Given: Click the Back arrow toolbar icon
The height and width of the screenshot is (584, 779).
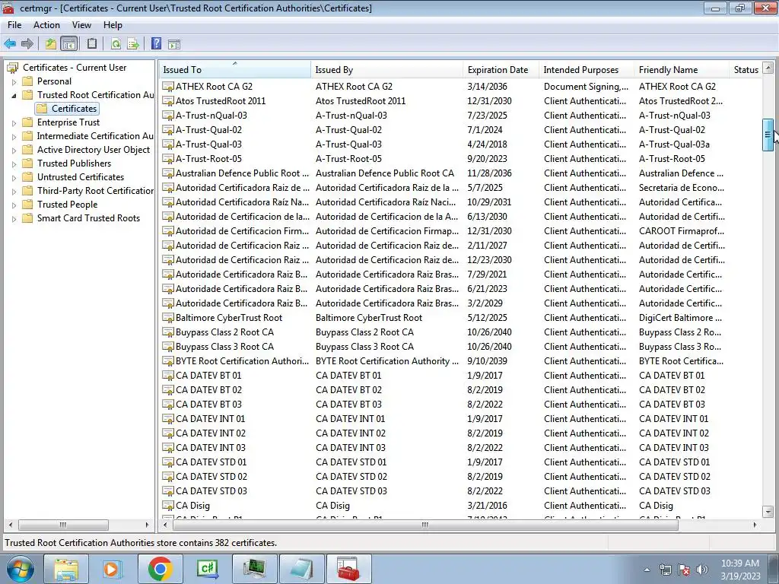Looking at the screenshot, I should [x=10, y=43].
